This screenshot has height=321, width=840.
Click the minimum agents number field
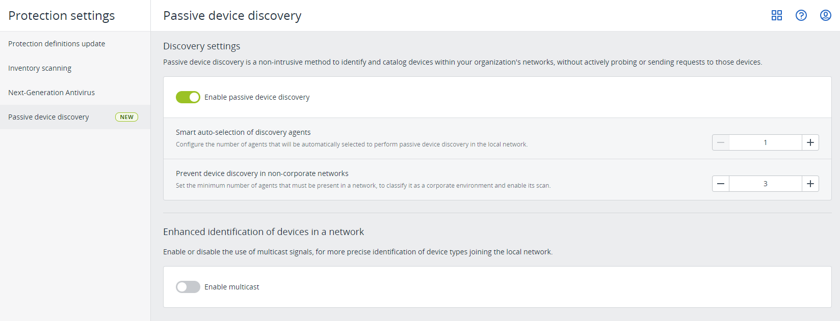pos(766,184)
